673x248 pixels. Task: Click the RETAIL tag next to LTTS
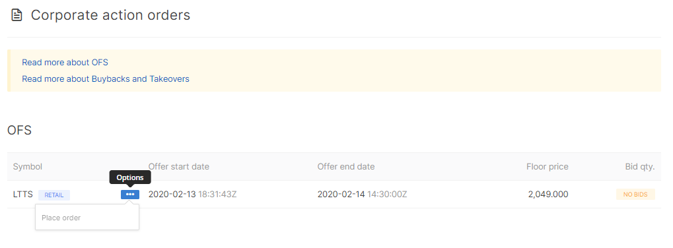tap(54, 195)
